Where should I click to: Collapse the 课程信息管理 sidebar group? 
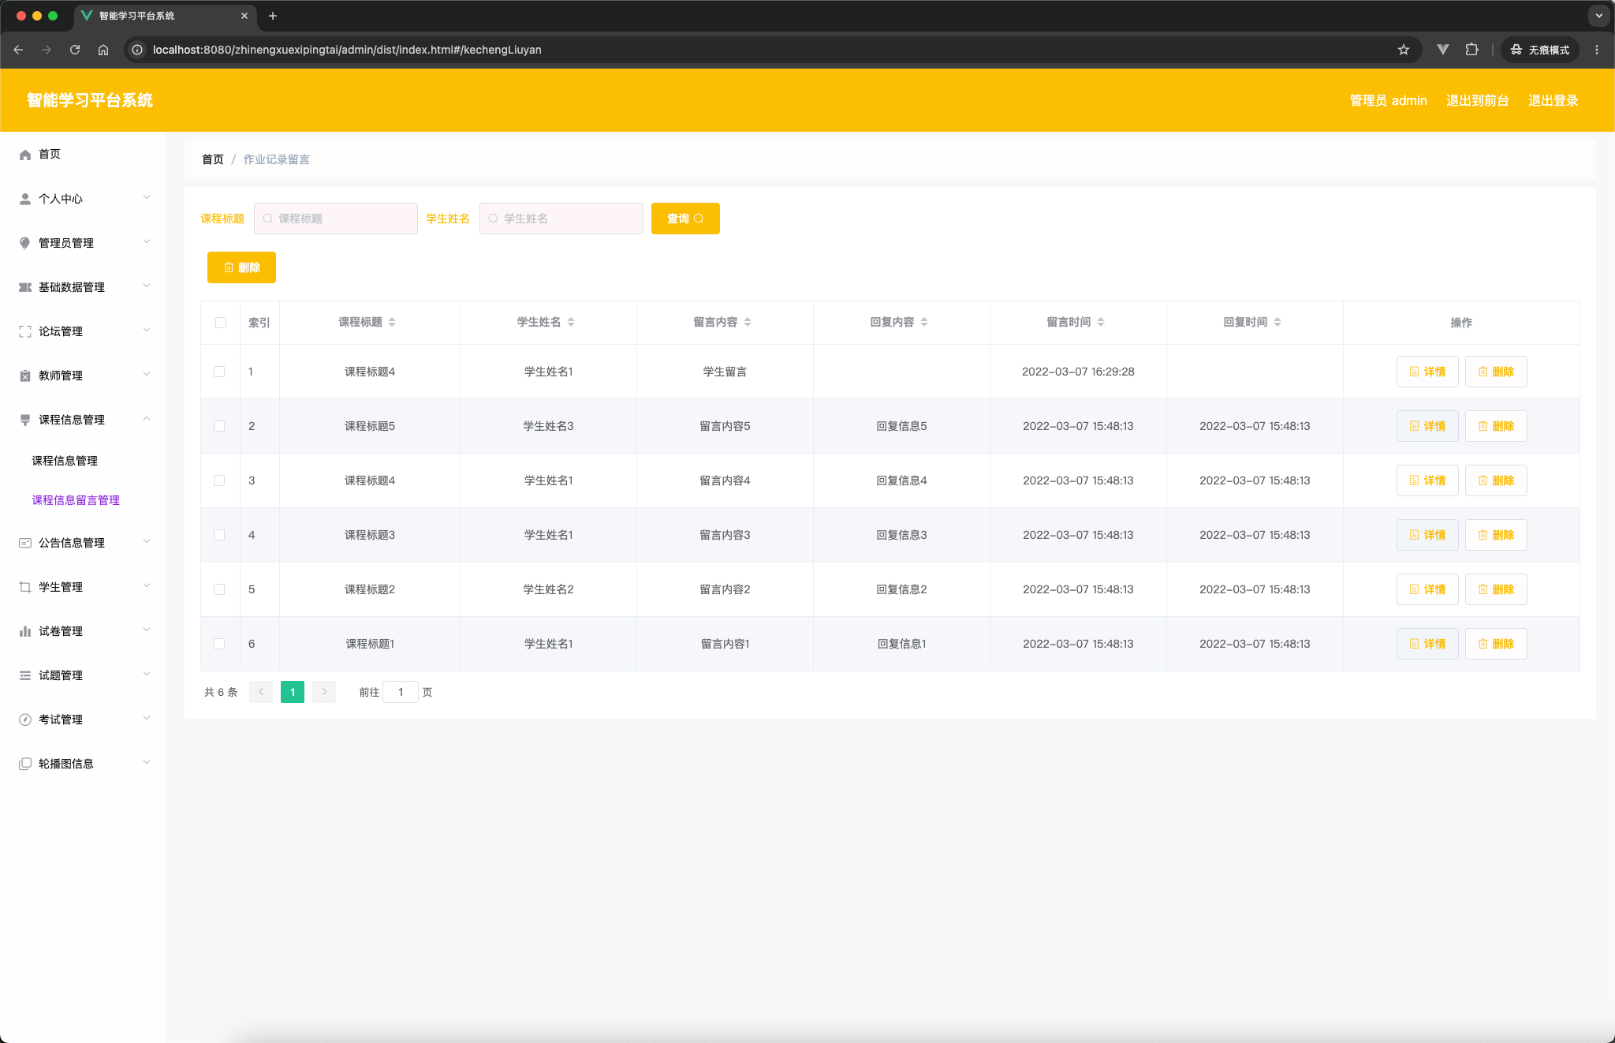[83, 420]
